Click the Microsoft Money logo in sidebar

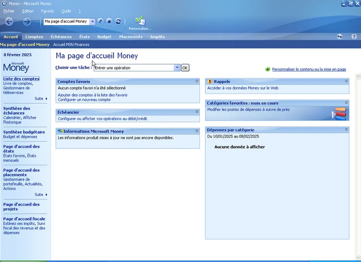16,67
